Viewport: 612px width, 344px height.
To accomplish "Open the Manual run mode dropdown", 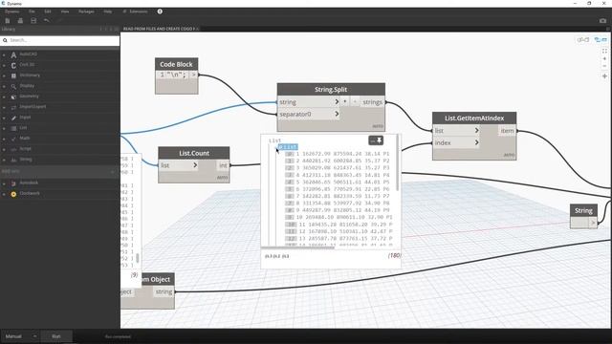I will tap(21, 336).
